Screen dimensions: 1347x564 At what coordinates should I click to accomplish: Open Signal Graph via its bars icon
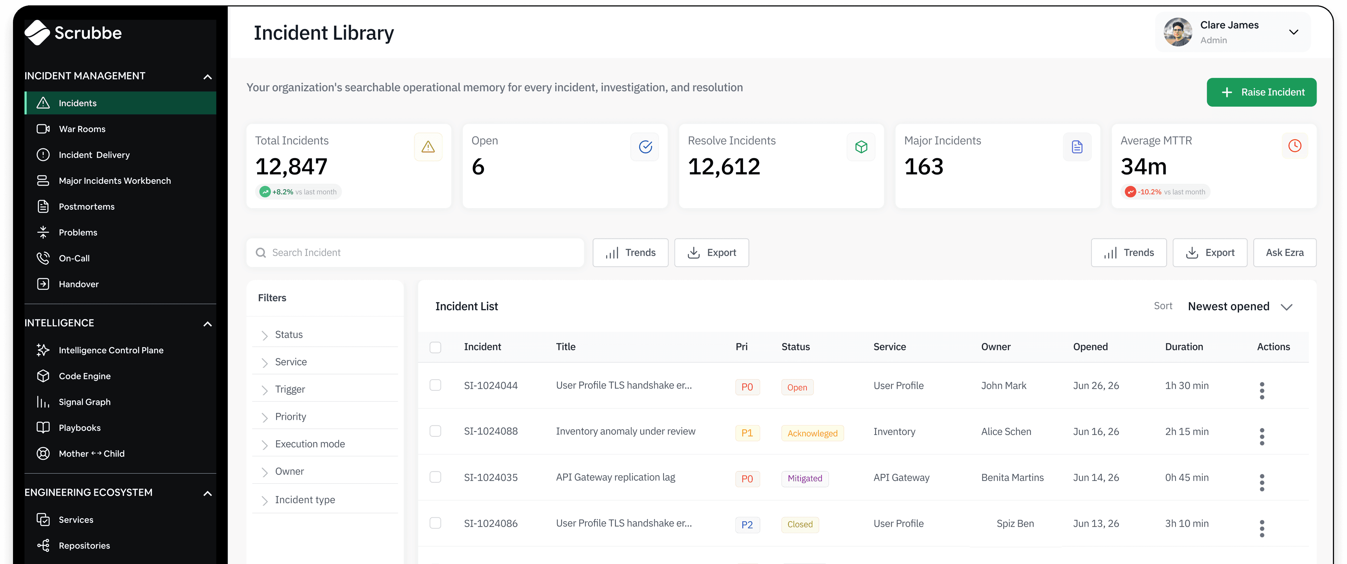pyautogui.click(x=43, y=402)
